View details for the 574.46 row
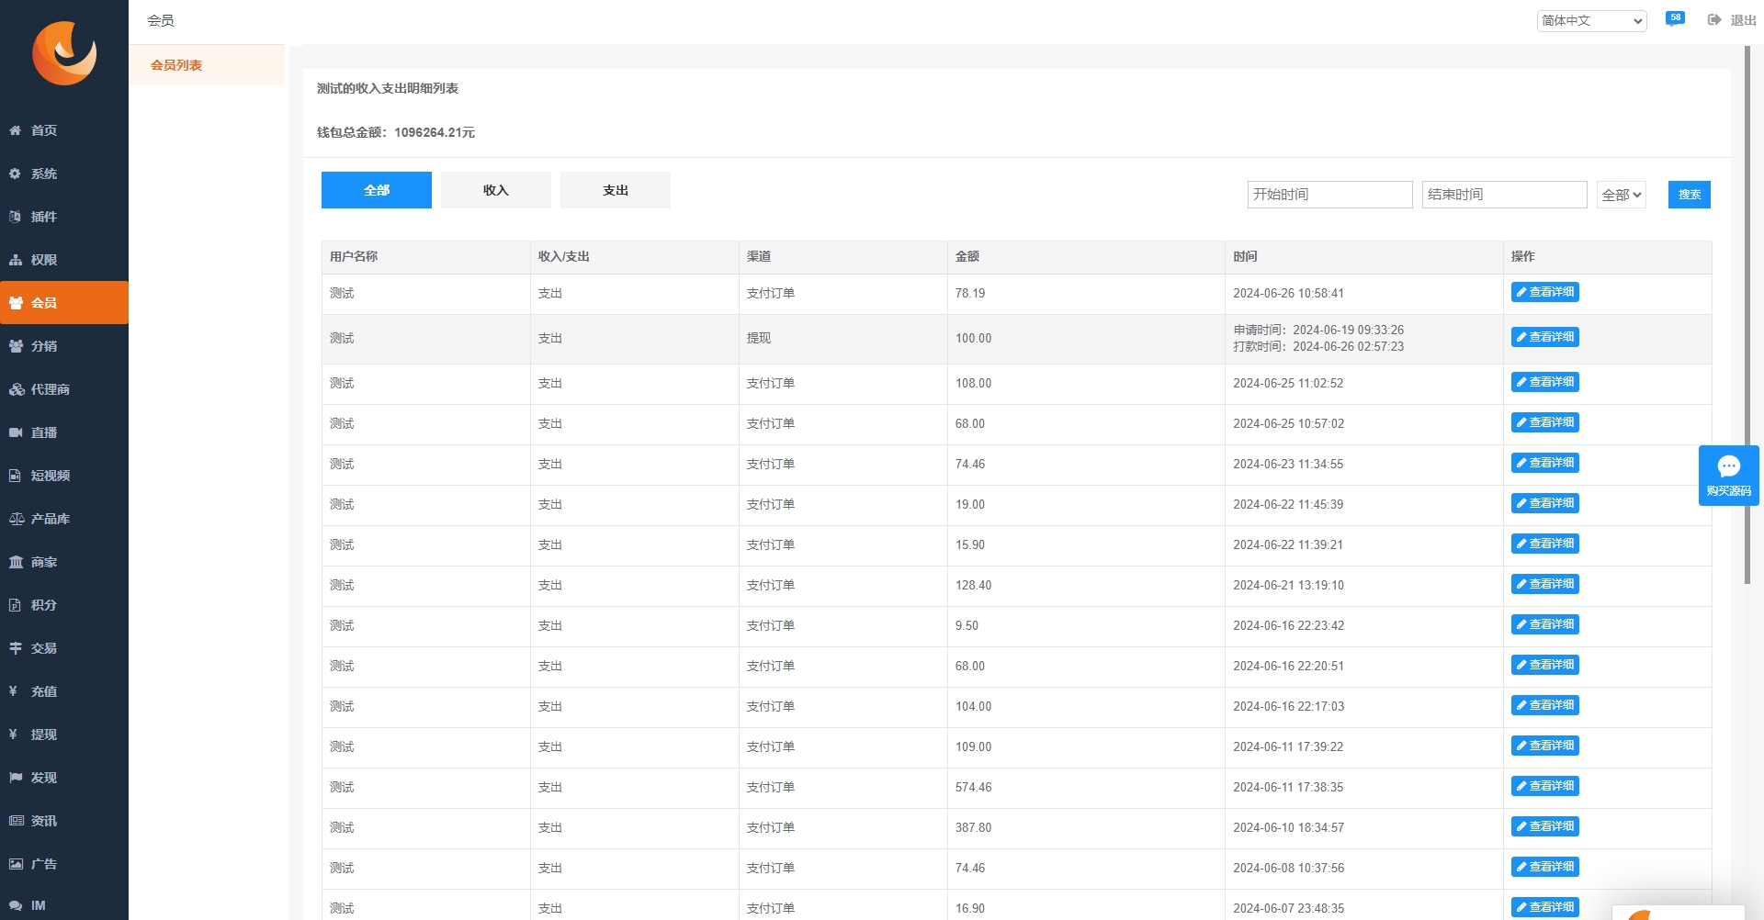This screenshot has height=920, width=1764. click(1544, 786)
